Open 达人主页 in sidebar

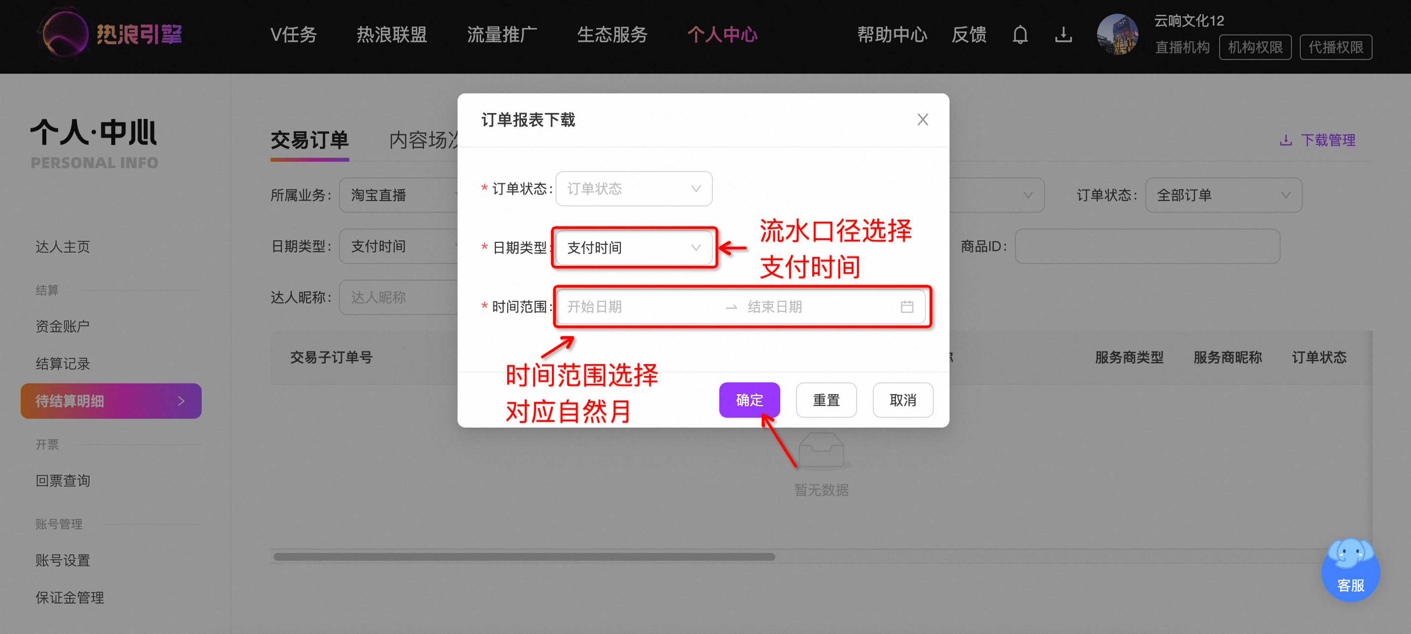62,247
